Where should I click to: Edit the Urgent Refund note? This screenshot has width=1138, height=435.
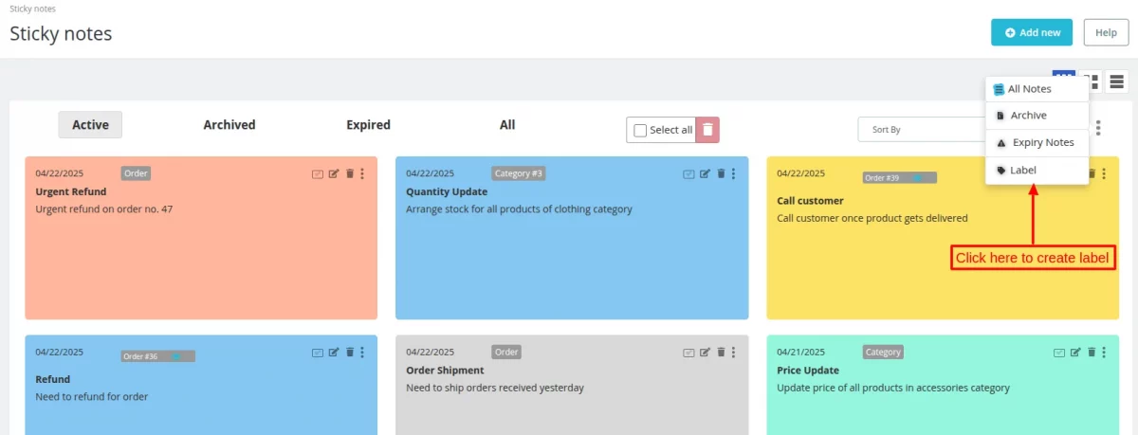[333, 173]
